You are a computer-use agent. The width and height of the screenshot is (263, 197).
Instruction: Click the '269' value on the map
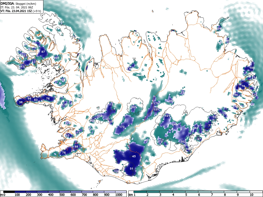(92, 121)
